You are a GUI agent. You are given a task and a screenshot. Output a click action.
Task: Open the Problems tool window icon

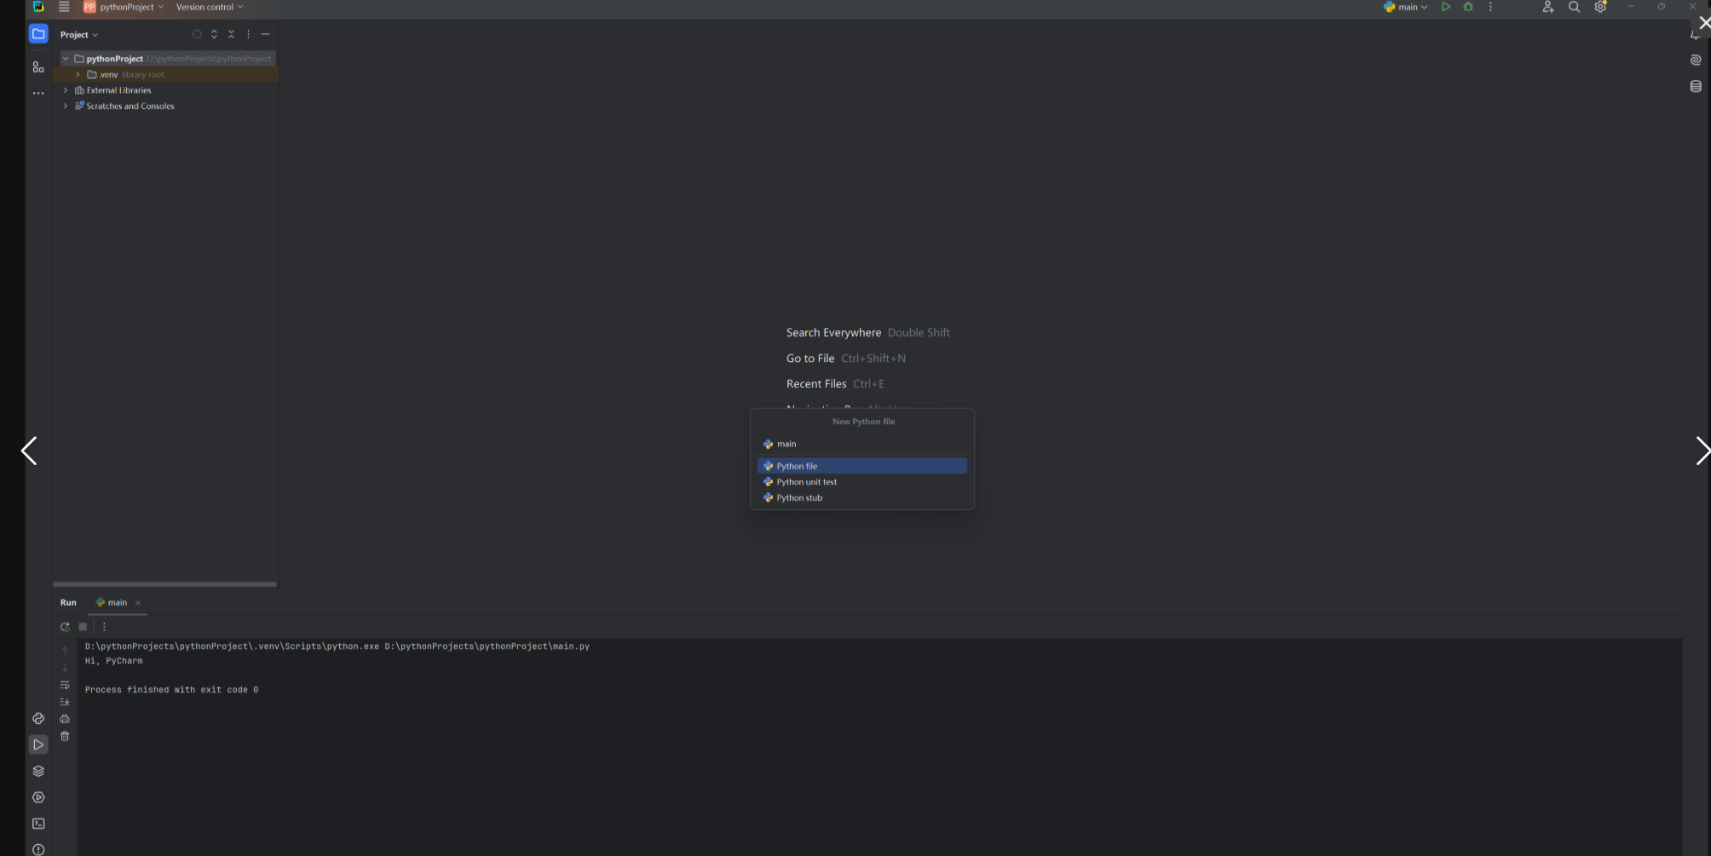coord(38,848)
